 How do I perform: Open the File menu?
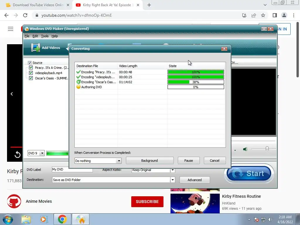(27, 36)
